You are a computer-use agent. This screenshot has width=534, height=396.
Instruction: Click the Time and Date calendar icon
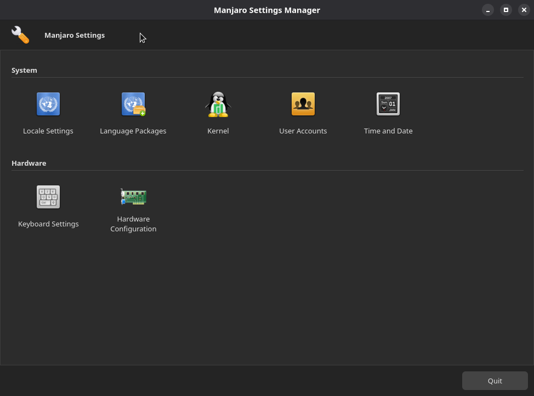tap(388, 104)
